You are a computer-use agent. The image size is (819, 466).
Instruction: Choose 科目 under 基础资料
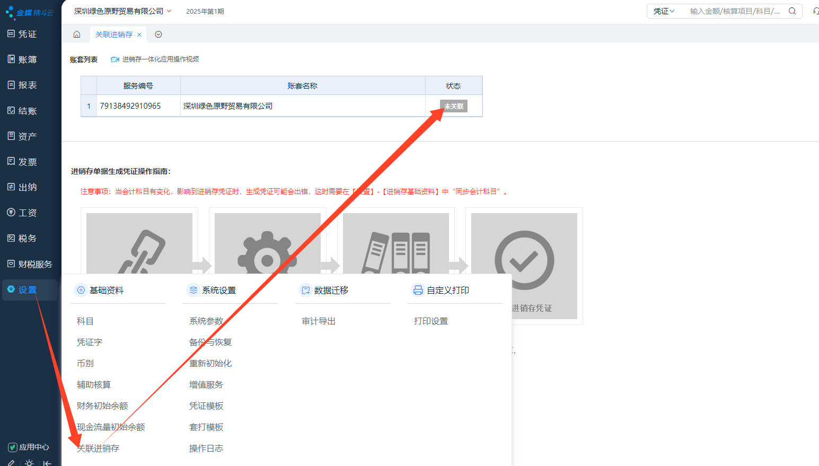[x=85, y=321]
